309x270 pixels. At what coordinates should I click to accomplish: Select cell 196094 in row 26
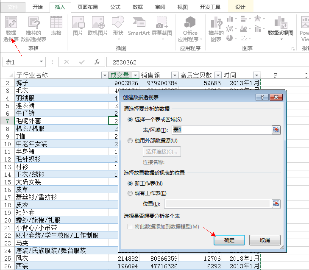coord(124,266)
